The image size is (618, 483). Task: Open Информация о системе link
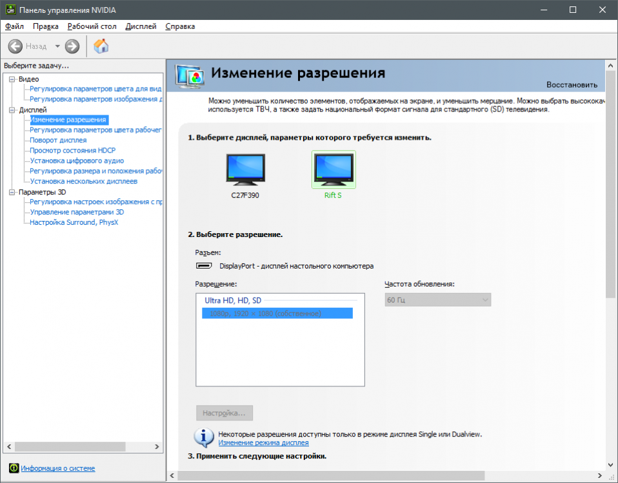point(58,468)
